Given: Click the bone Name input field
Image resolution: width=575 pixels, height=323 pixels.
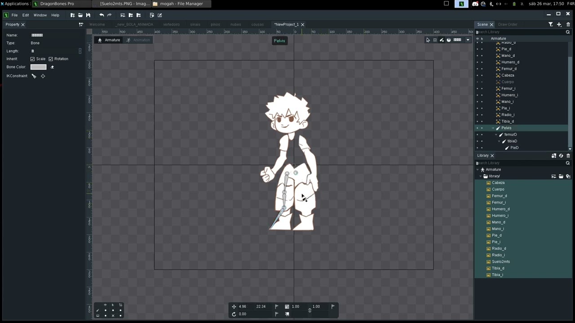Looking at the screenshot, I should (55, 35).
